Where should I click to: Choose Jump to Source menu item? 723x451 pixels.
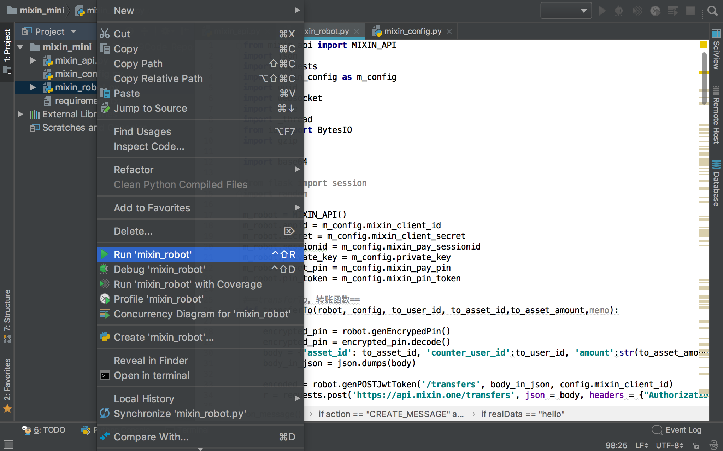click(x=200, y=108)
